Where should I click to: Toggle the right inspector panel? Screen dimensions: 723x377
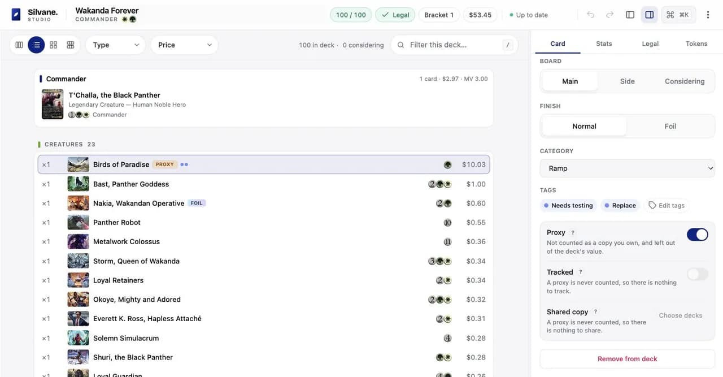pos(650,15)
